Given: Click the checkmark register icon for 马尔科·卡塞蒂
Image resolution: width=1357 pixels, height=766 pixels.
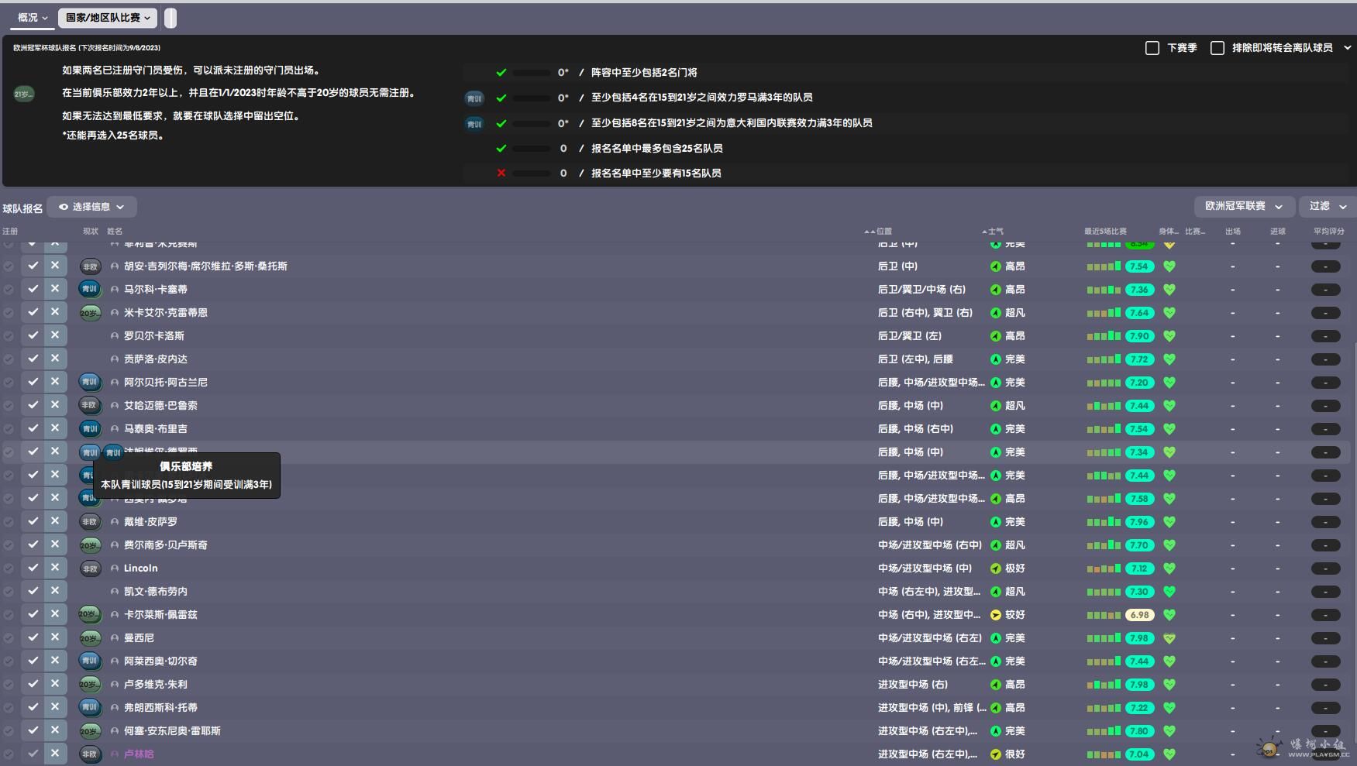Looking at the screenshot, I should 33,289.
